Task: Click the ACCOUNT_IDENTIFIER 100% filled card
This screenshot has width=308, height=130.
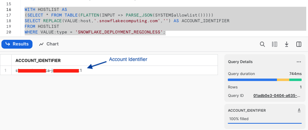Action: pyautogui.click(x=265, y=117)
